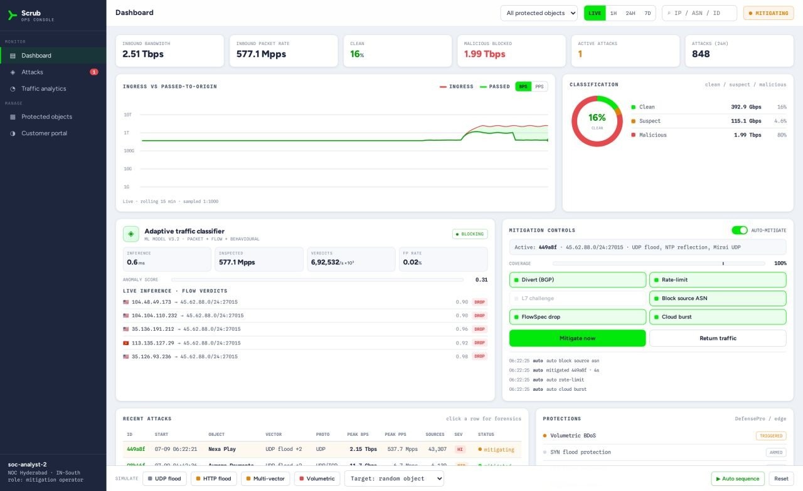Enable the L7 challenge control
This screenshot has width=803, height=491.
(577, 298)
